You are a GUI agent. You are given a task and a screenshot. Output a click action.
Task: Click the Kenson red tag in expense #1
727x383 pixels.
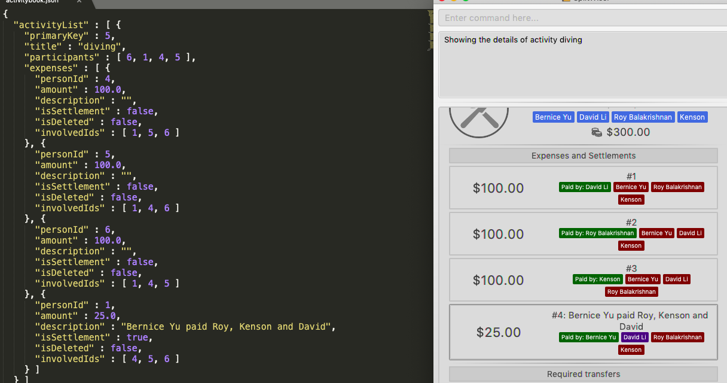pos(631,200)
